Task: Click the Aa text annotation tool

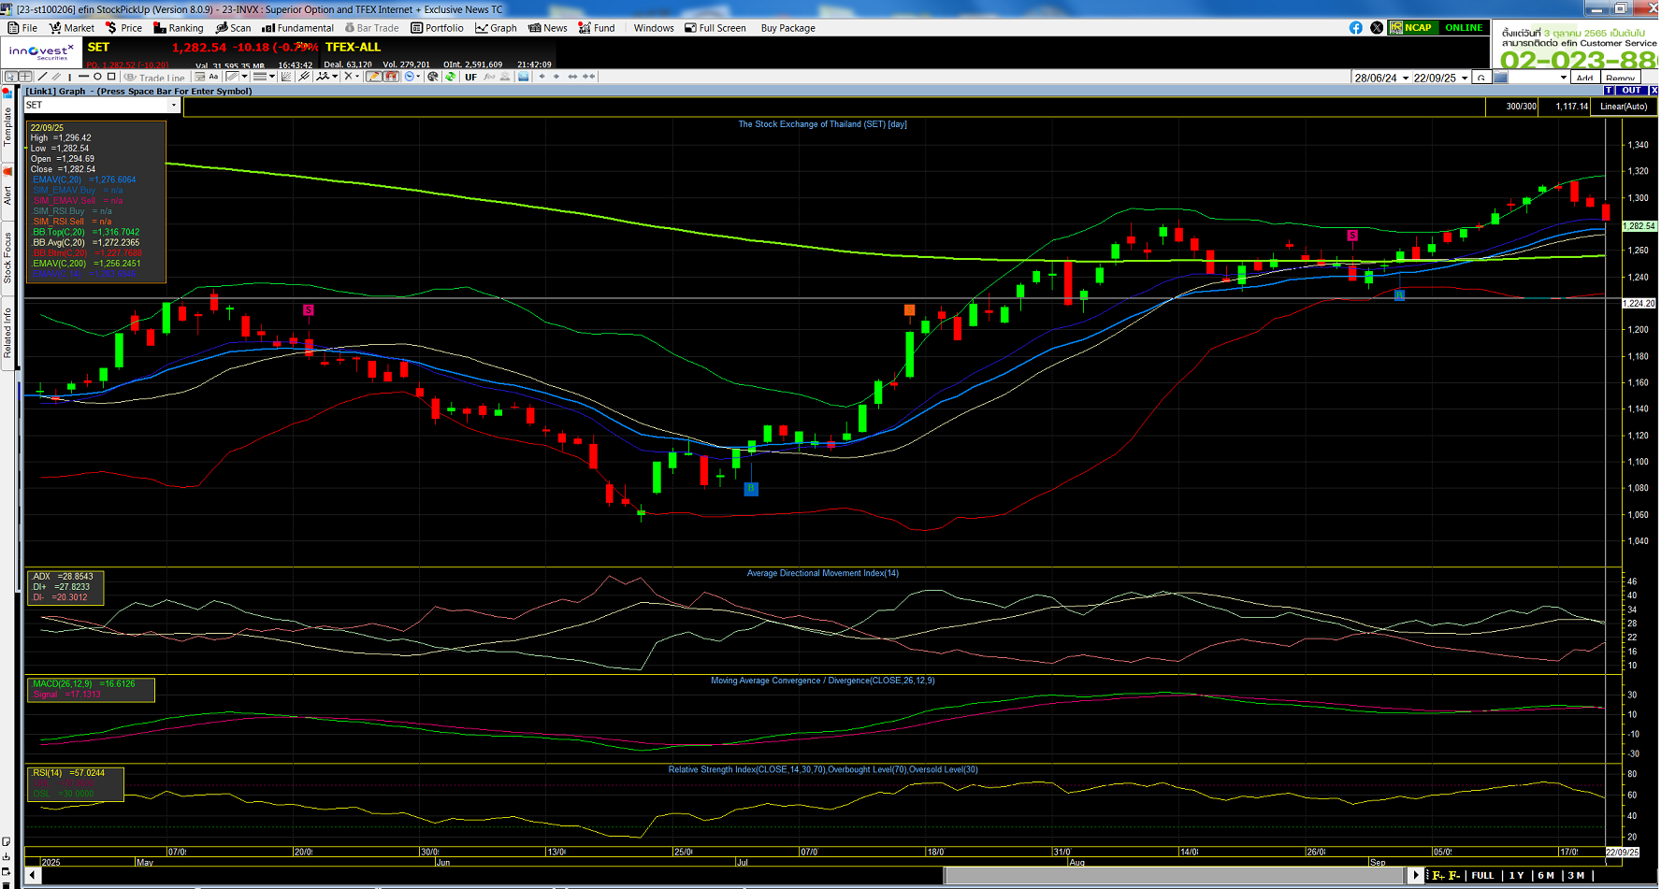Action: pyautogui.click(x=213, y=77)
